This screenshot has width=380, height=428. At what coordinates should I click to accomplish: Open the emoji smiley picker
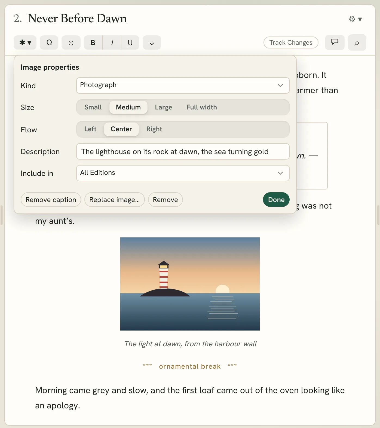coord(71,42)
